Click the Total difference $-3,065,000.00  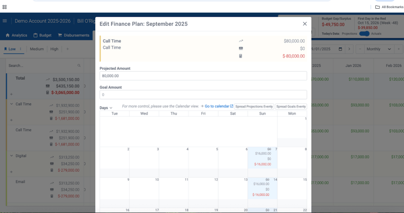pos(65,93)
